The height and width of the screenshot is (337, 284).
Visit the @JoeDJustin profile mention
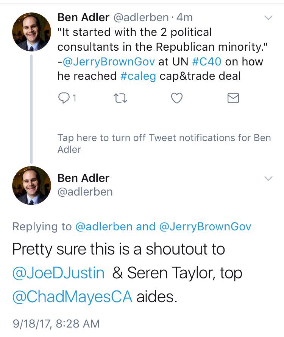59,273
